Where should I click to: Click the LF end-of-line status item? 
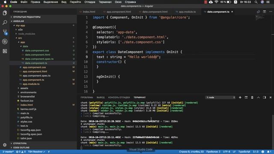[x=234, y=152]
